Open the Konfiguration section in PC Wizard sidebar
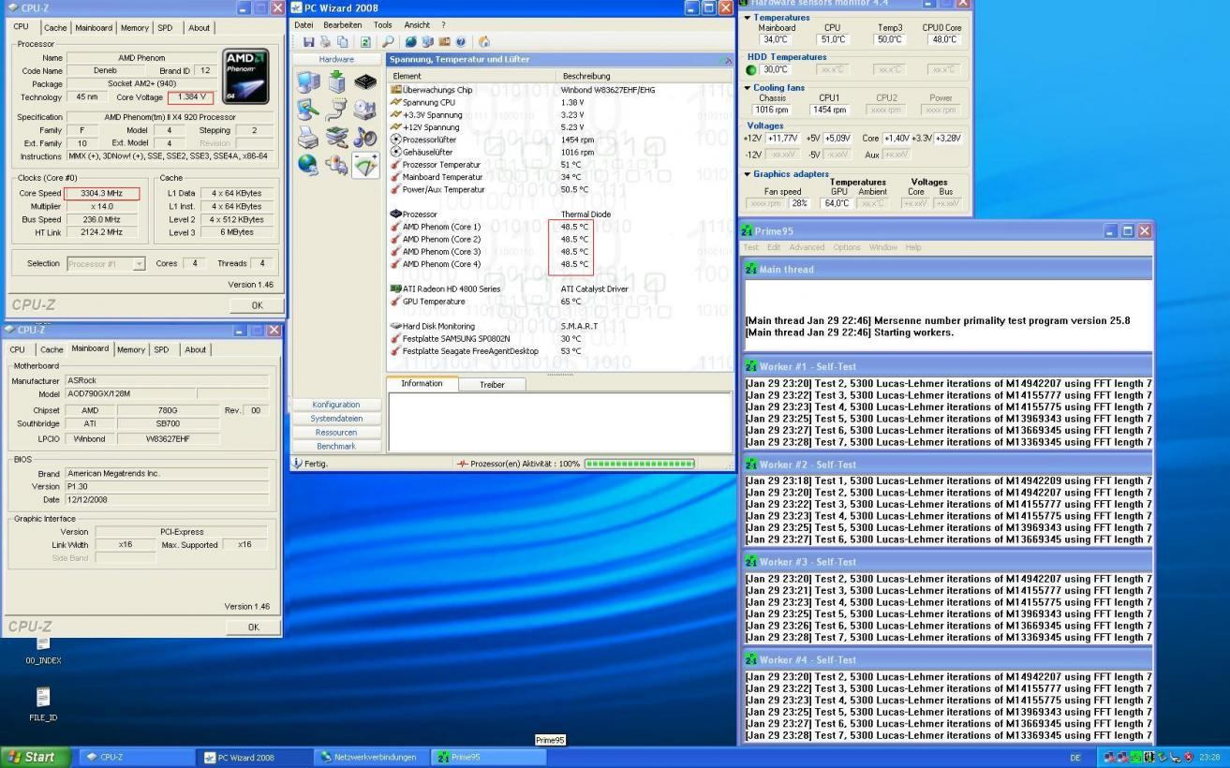1230x768 pixels. point(336,405)
